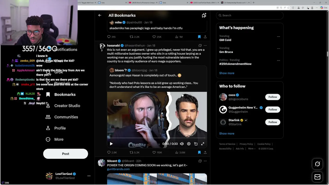Viewport: 329px width, 185px height.
Task: Follow Starlink account
Action: click(273, 122)
